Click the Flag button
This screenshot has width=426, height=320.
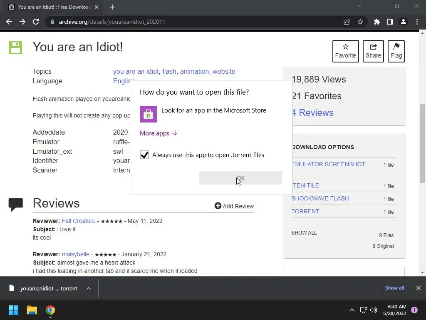tap(396, 51)
